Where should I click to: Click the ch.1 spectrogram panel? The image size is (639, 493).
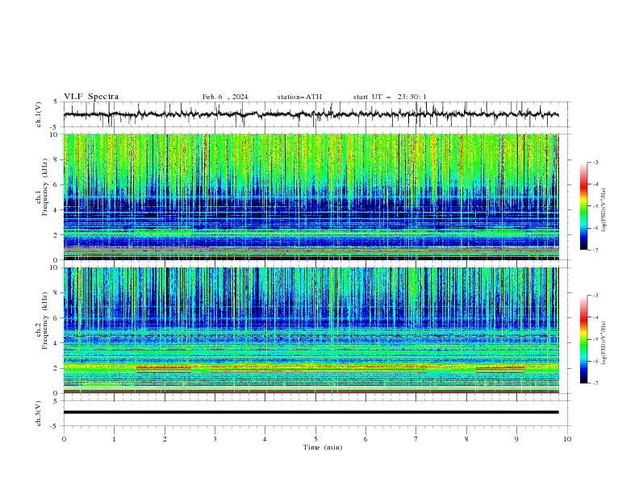click(311, 197)
